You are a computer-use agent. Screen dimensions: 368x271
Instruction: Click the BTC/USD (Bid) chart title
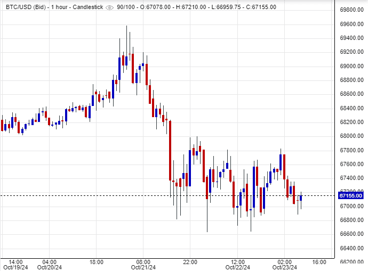click(25, 7)
